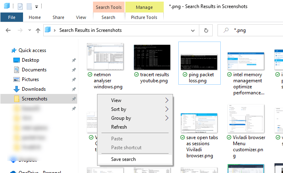Viewport: 283px width, 173px height.
Task: Open the Customize Quick Access Toolbar dropdown
Action: click(x=36, y=7)
